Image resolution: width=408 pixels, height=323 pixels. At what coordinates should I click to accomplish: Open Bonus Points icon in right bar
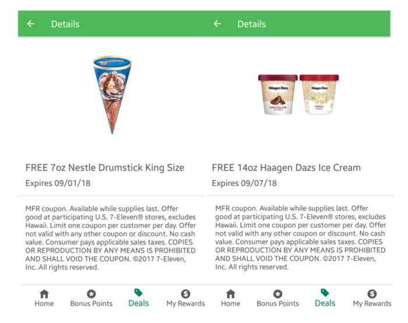[x=277, y=294]
